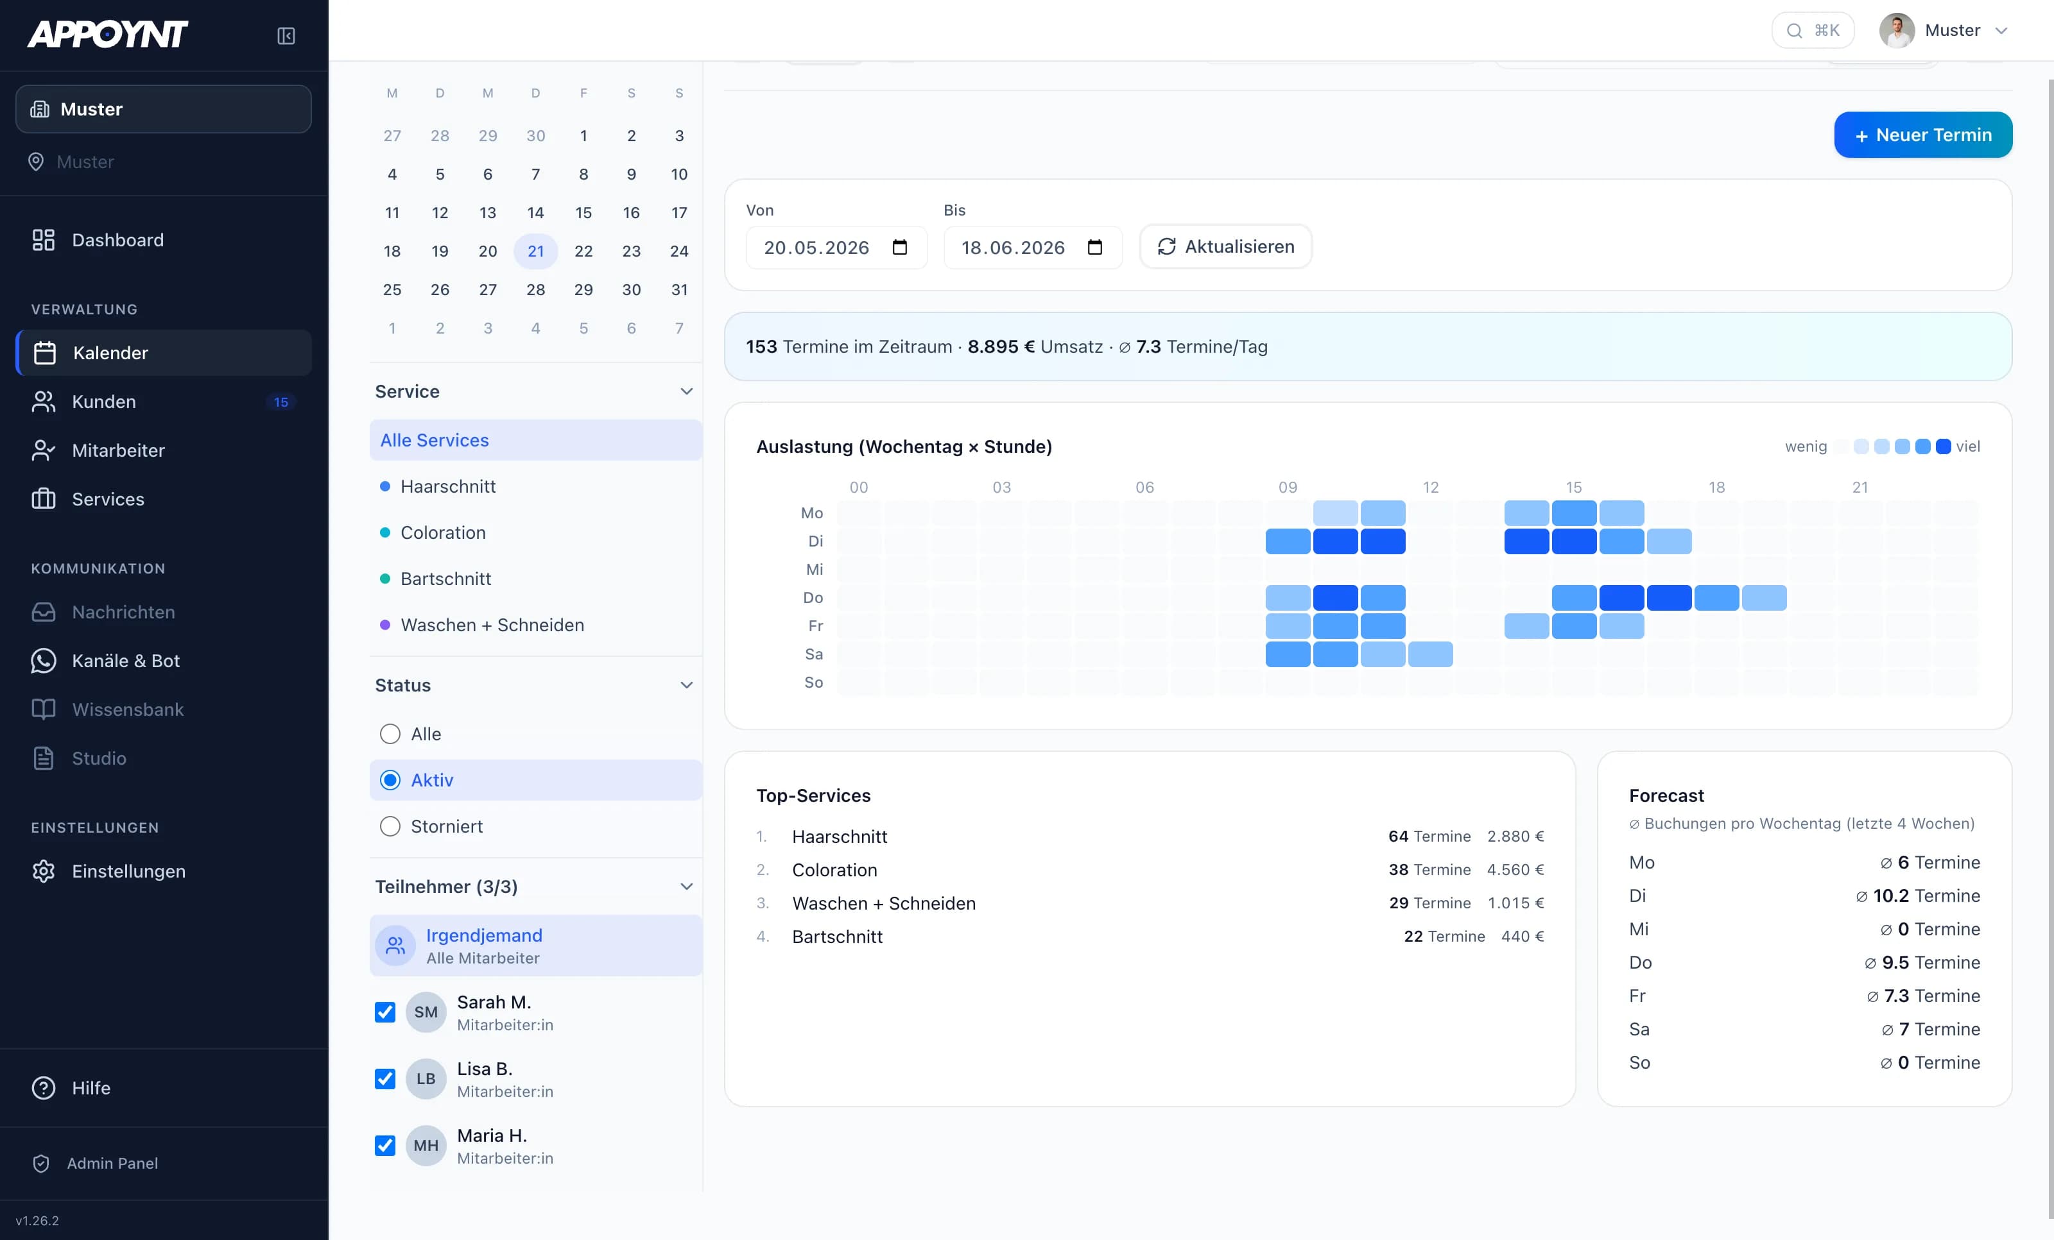Click the LB avatar of Lisa B.
2054x1240 pixels.
pos(426,1079)
